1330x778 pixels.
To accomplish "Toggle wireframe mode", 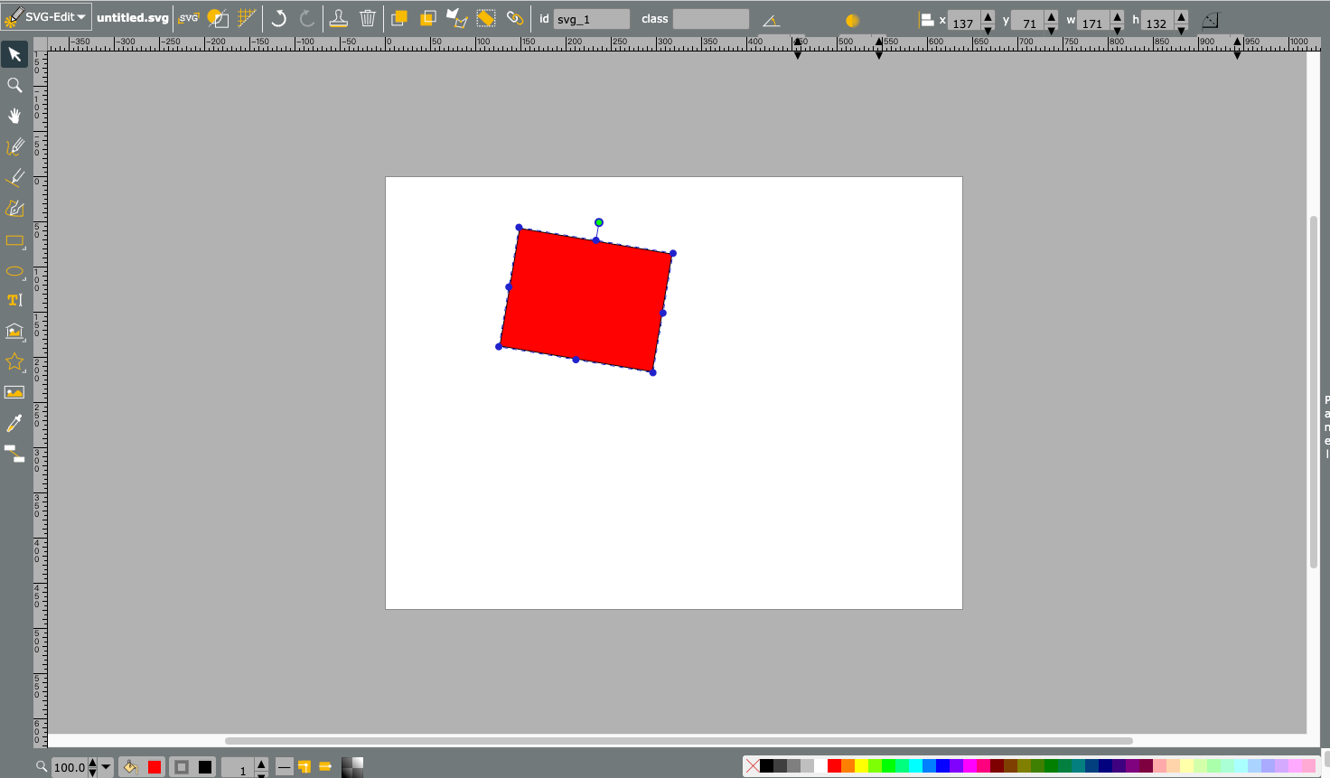I will (218, 18).
